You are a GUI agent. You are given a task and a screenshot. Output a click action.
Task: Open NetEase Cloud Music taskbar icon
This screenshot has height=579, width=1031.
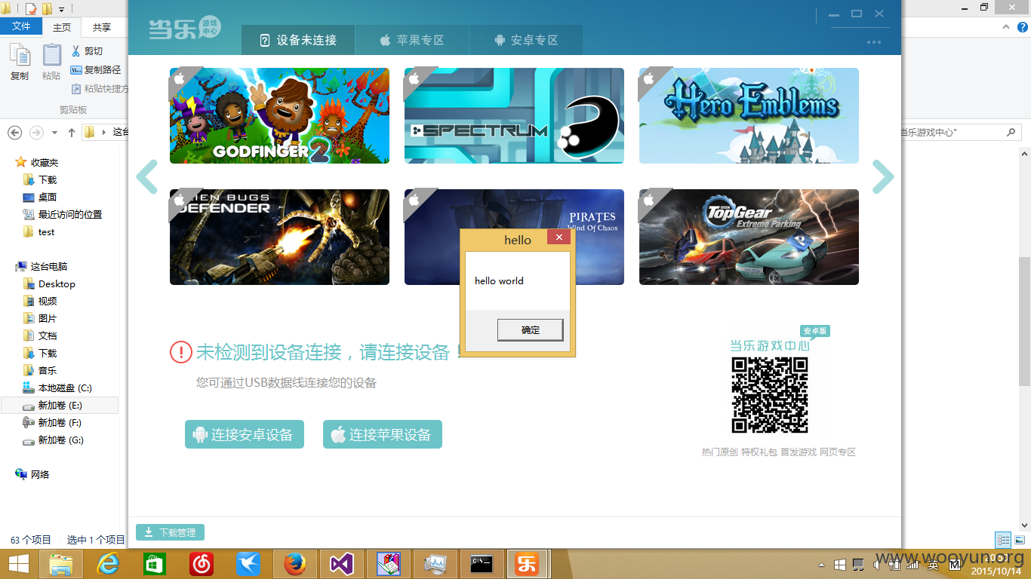pyautogui.click(x=202, y=564)
